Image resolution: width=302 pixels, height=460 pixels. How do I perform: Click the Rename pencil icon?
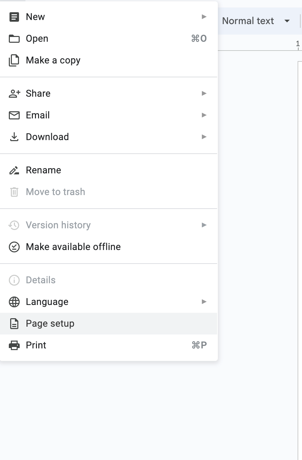click(x=14, y=170)
